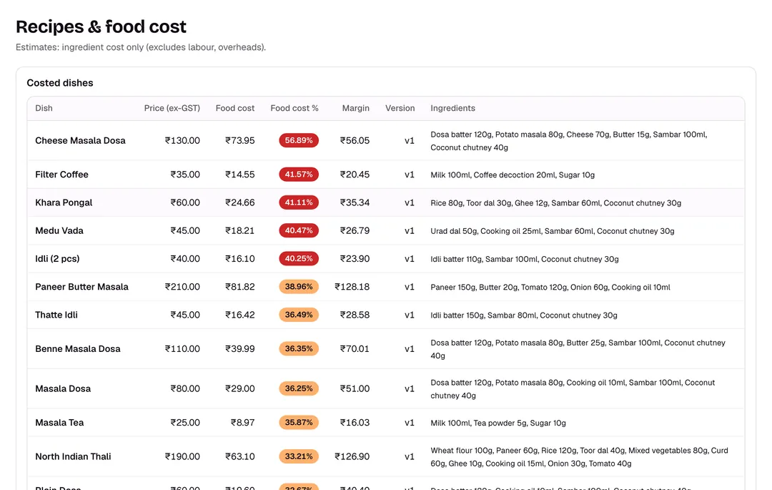Click the ₹56.05 margin value
Image resolution: width=772 pixels, height=490 pixels.
click(355, 141)
